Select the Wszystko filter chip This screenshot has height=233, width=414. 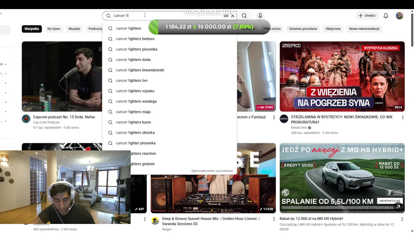[32, 29]
